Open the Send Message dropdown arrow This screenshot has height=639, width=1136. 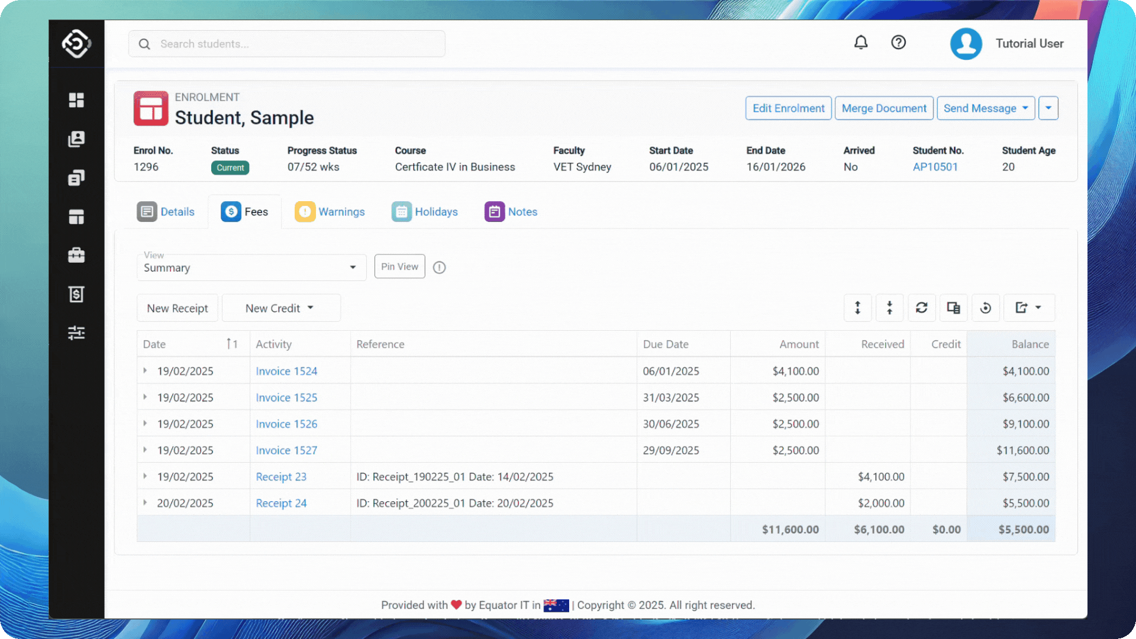pyautogui.click(x=1025, y=108)
